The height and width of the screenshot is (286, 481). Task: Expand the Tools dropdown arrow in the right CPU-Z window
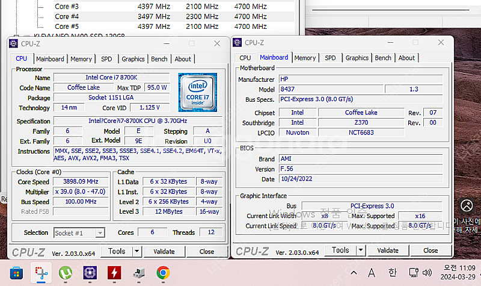(361, 250)
